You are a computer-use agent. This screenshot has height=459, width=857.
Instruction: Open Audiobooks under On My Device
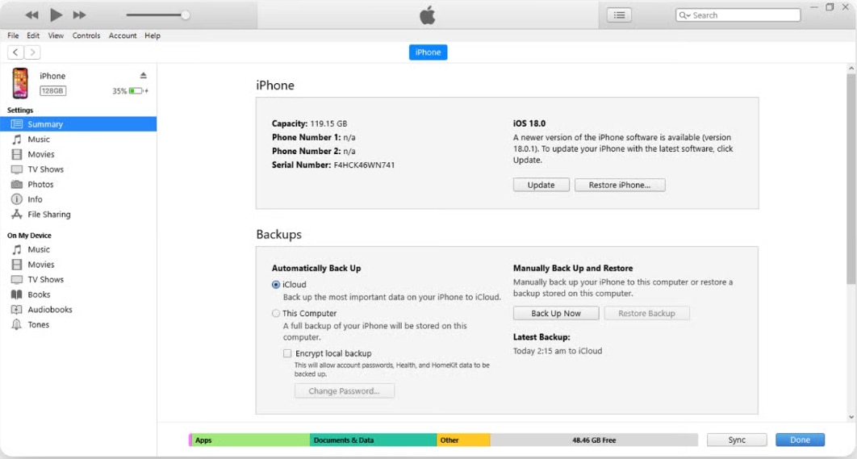(x=49, y=310)
